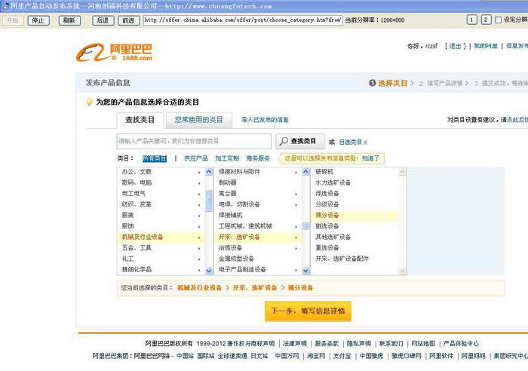Click the product keyword search input
Screen dimensions: 528x371
195,141
